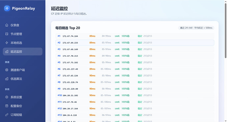227x122 pixels.
Task: Select IP 104.26.6.118
Action: (70, 115)
